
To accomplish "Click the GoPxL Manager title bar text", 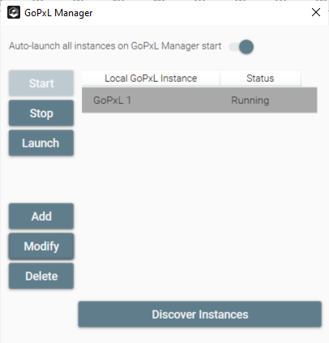I will (x=58, y=13).
